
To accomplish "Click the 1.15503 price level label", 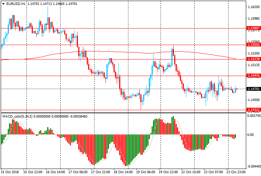I will coord(253,45).
